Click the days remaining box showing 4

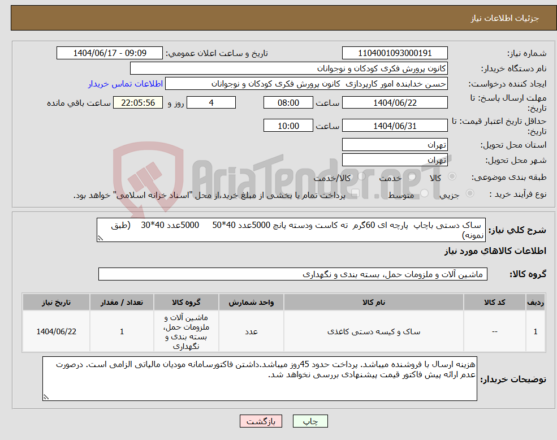pyautogui.click(x=211, y=102)
